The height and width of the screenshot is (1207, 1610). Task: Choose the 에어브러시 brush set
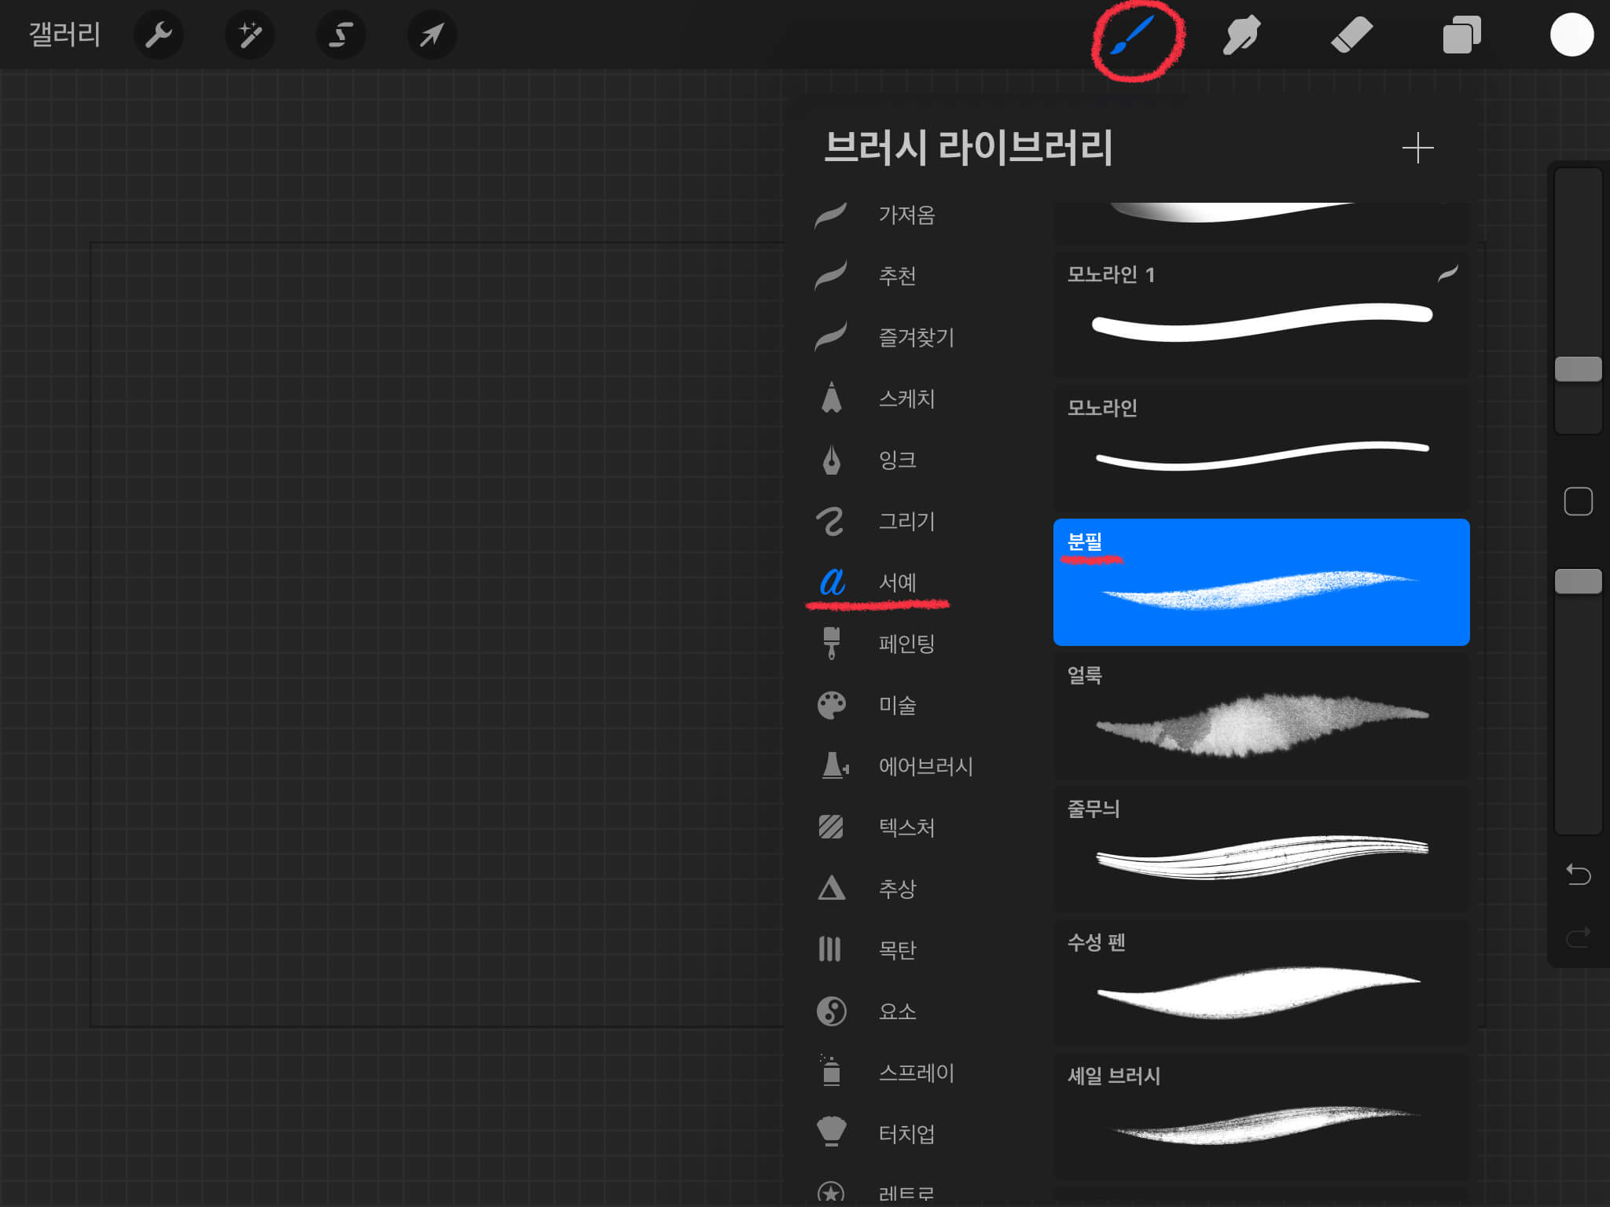tap(924, 766)
